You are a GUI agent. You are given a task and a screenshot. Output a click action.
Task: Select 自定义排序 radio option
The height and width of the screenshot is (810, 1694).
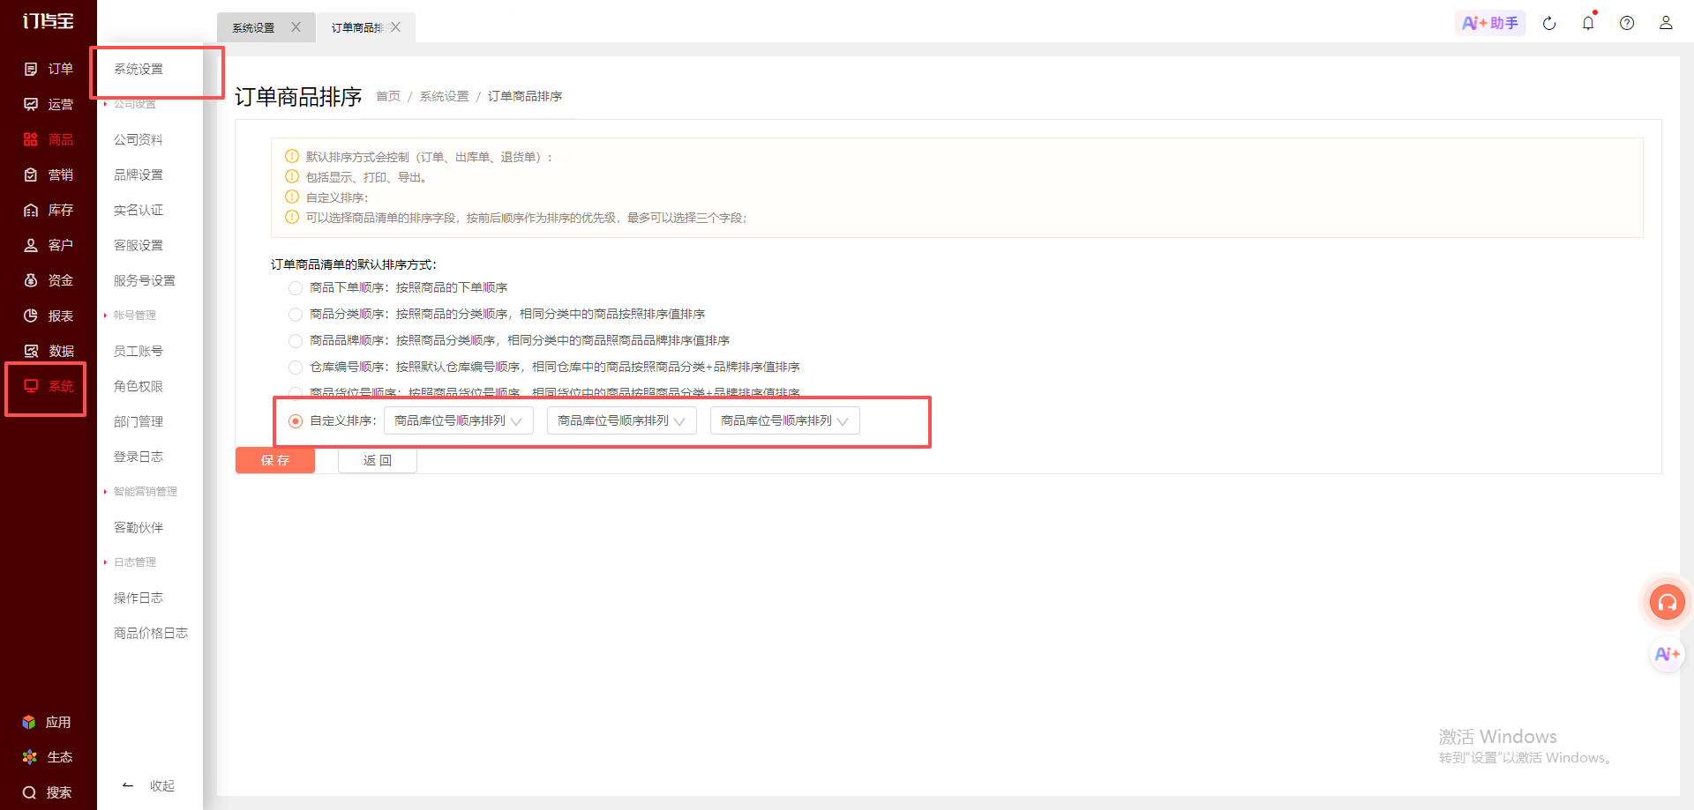[x=296, y=421]
